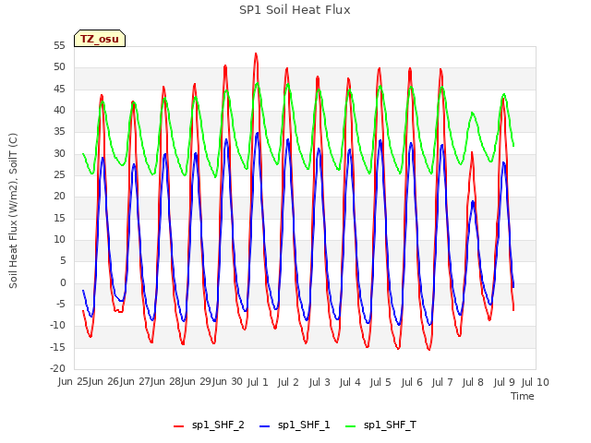Click the 0 y-axis tick label
Image resolution: width=591 pixels, height=443 pixels.
click(x=63, y=282)
